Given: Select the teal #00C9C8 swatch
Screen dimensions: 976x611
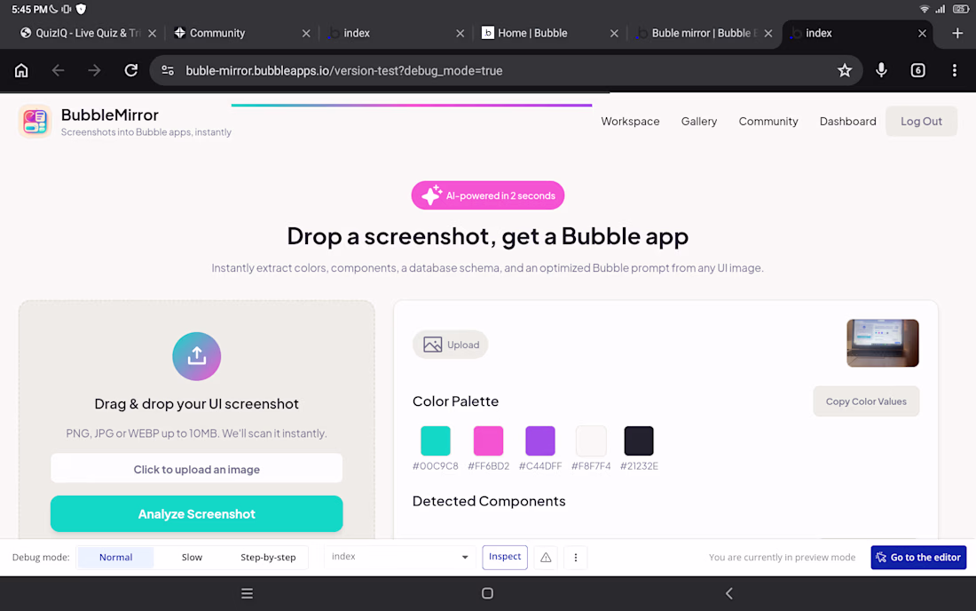Looking at the screenshot, I should tap(435, 441).
